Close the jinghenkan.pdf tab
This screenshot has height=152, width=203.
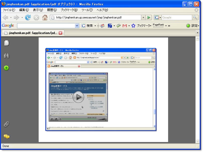pyautogui.click(x=60, y=33)
